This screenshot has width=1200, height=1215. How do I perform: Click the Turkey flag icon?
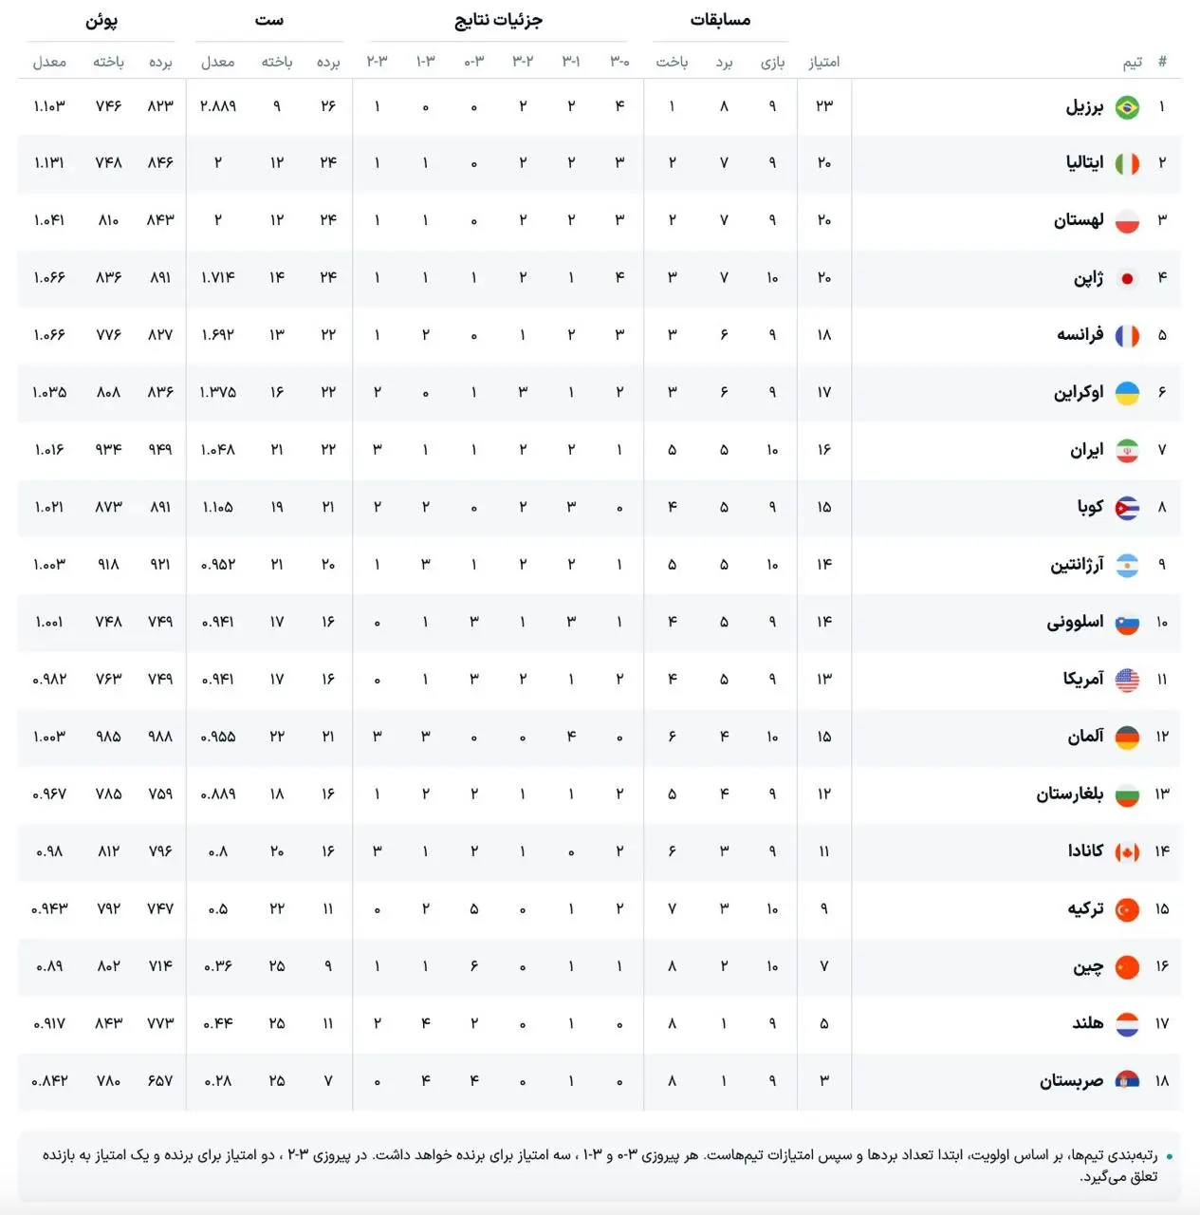click(1127, 909)
